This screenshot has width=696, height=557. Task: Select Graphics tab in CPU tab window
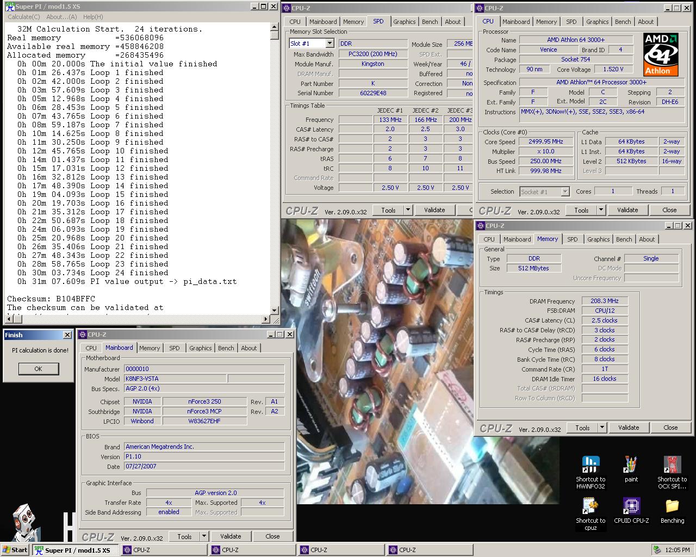tap(597, 22)
